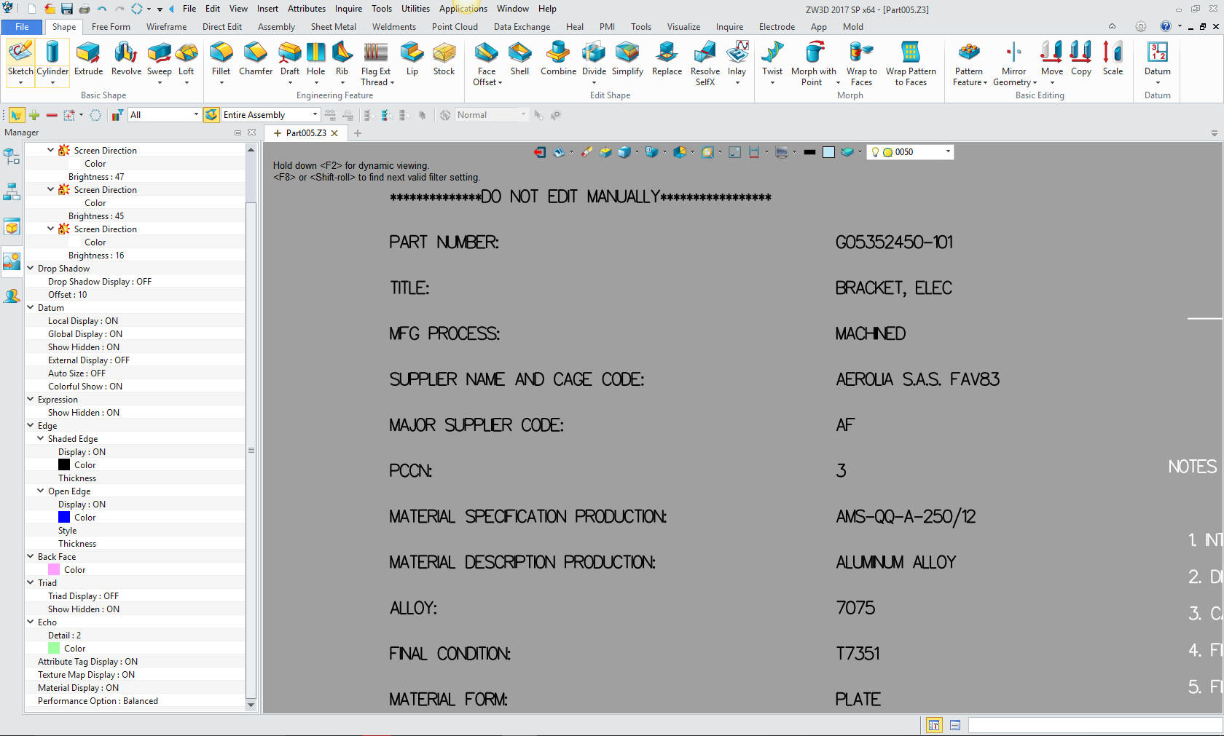This screenshot has width=1224, height=736.
Task: Activate the Shell tool
Action: tap(519, 58)
